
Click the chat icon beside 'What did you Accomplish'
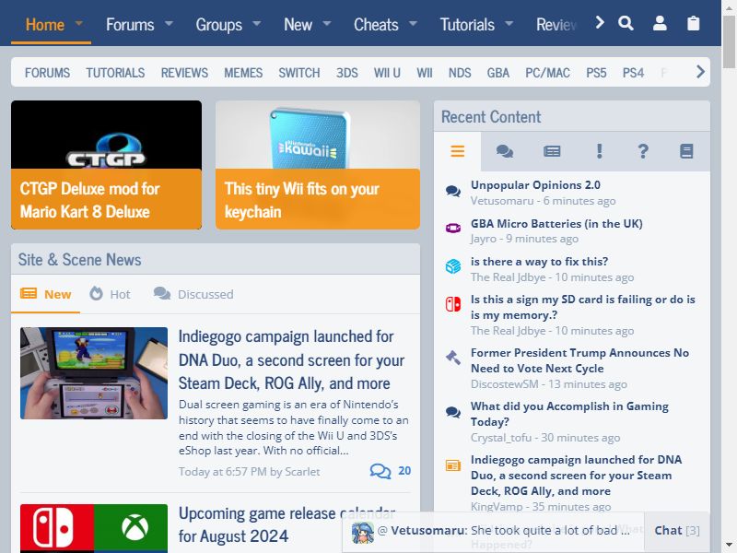453,412
